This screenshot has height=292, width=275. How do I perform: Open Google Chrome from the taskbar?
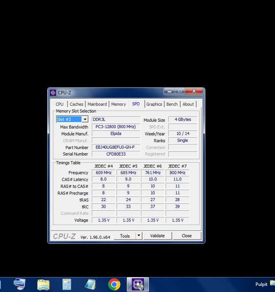(114, 284)
